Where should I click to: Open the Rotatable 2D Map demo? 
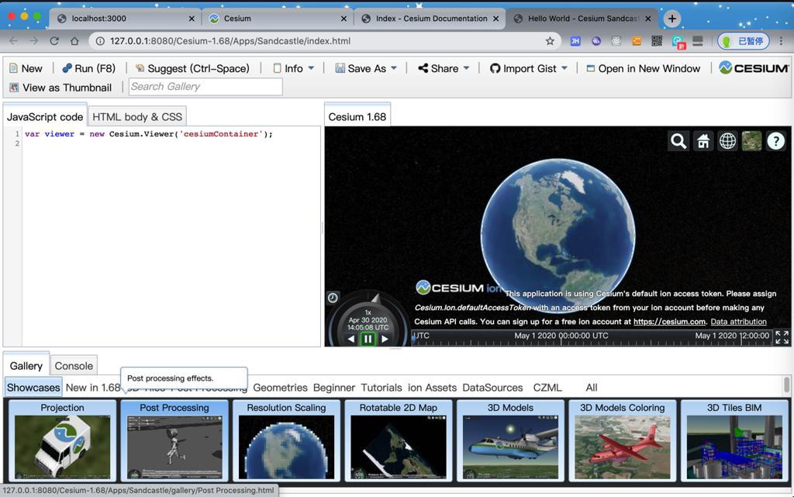[399, 440]
